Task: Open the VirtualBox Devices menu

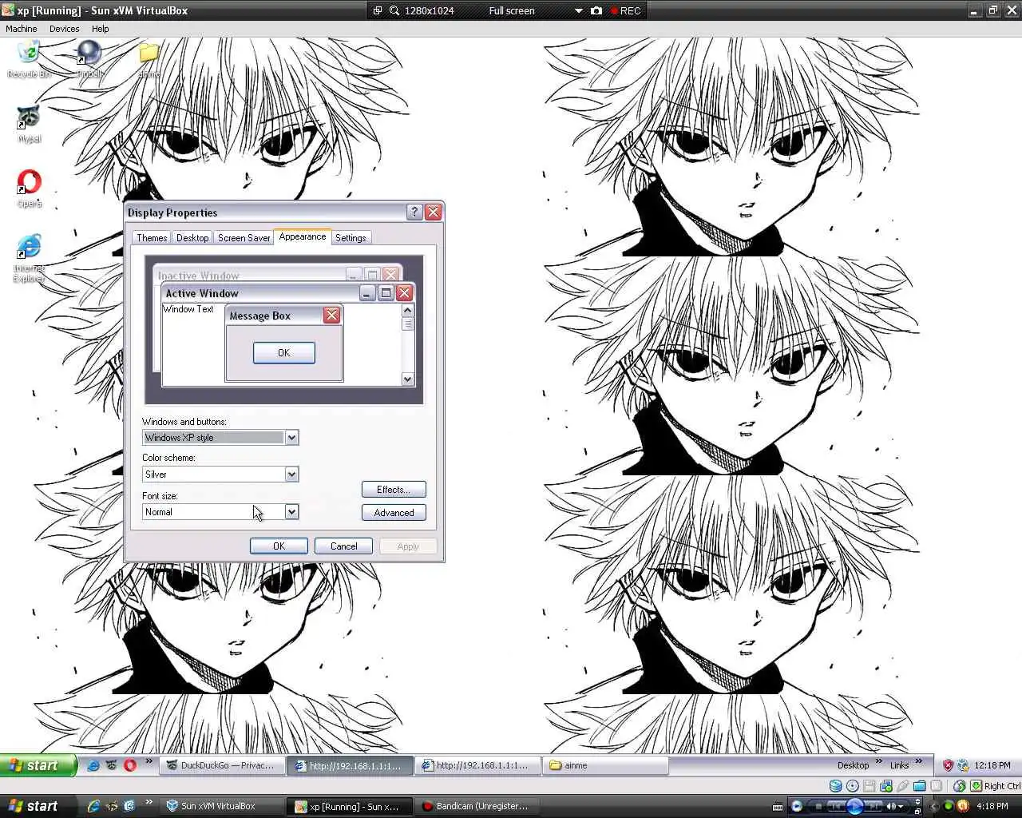Action: tap(64, 29)
